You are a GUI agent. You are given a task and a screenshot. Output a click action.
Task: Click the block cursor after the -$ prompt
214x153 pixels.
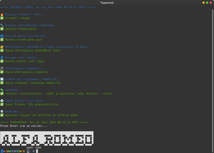pyautogui.click(x=37, y=151)
